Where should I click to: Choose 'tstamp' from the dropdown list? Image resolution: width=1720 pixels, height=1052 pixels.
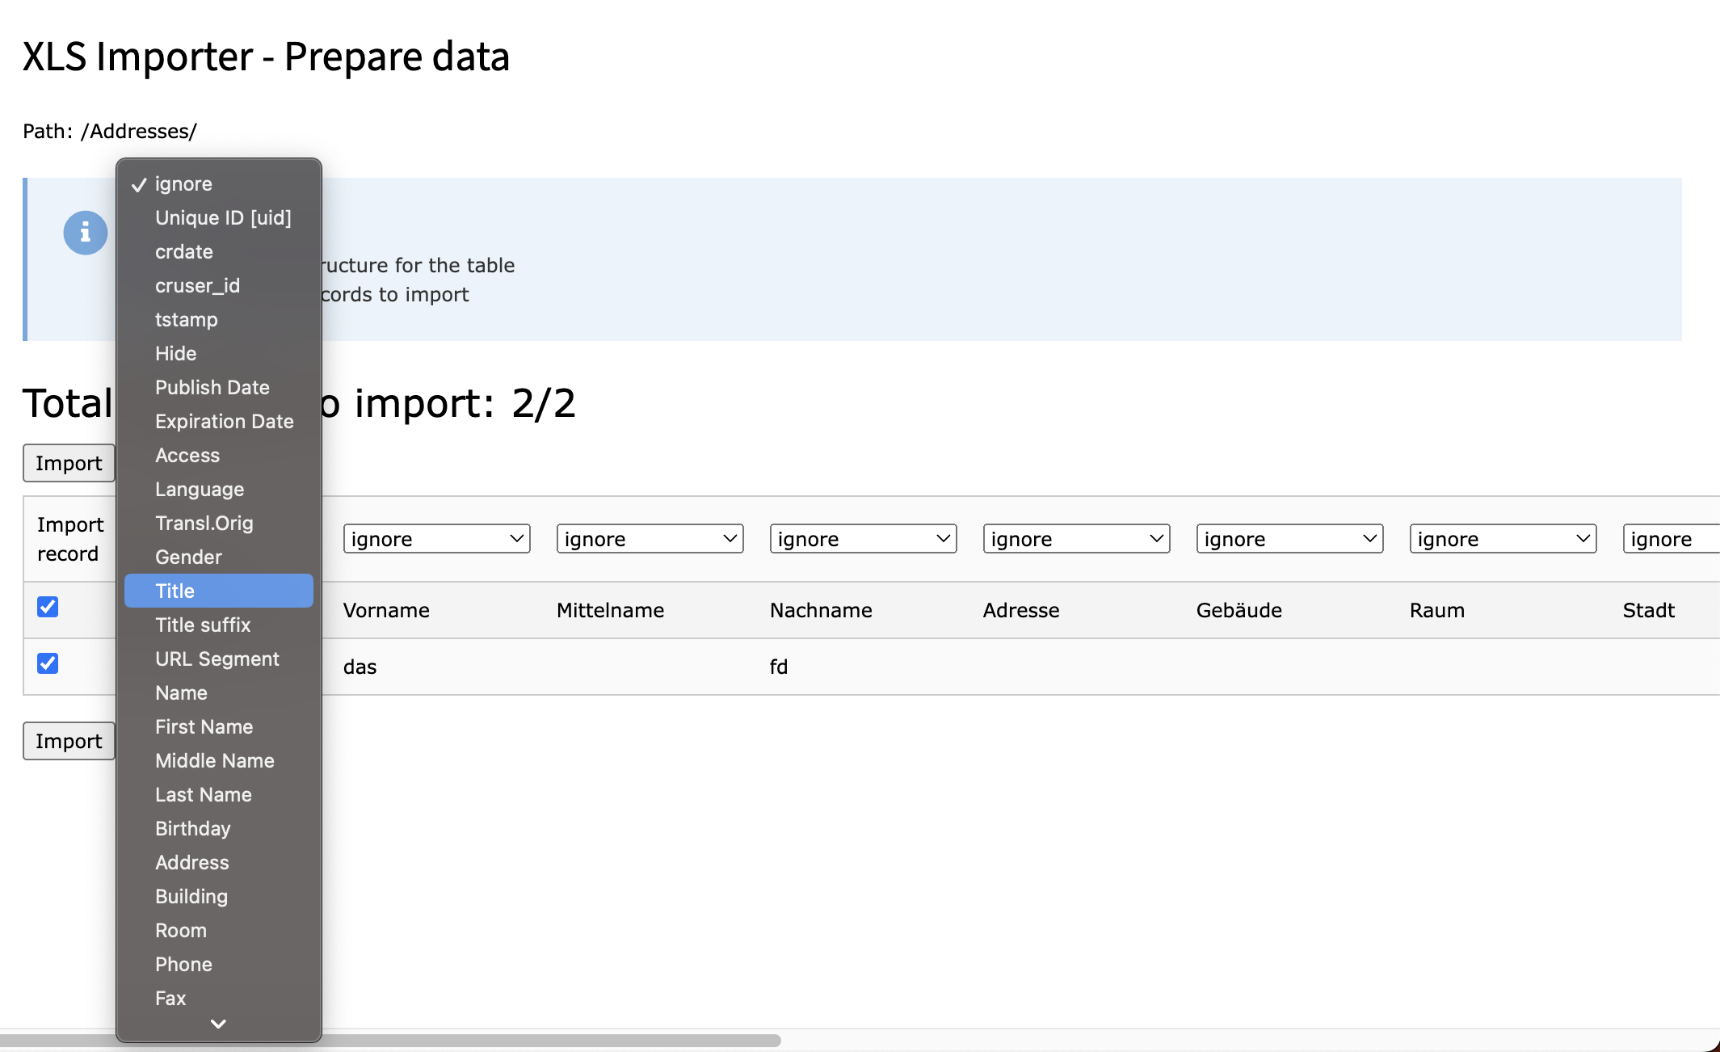click(219, 320)
